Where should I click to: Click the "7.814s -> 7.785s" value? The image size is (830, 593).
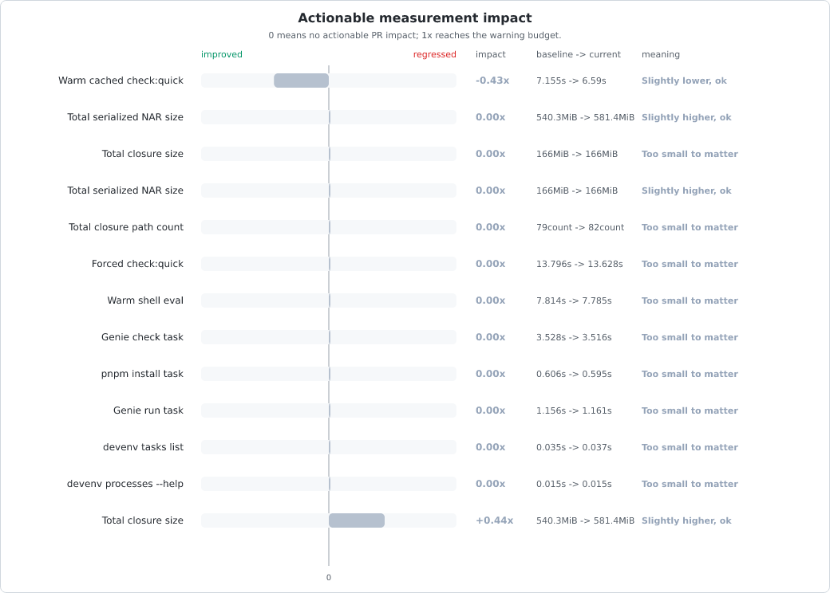click(x=574, y=300)
